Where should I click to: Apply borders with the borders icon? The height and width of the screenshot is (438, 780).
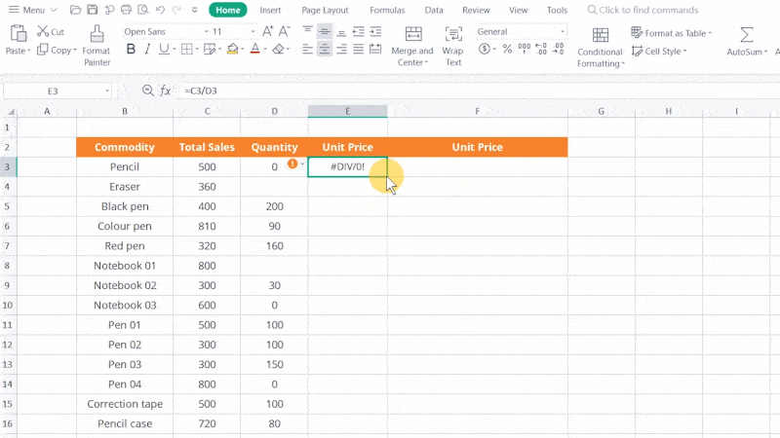point(186,50)
